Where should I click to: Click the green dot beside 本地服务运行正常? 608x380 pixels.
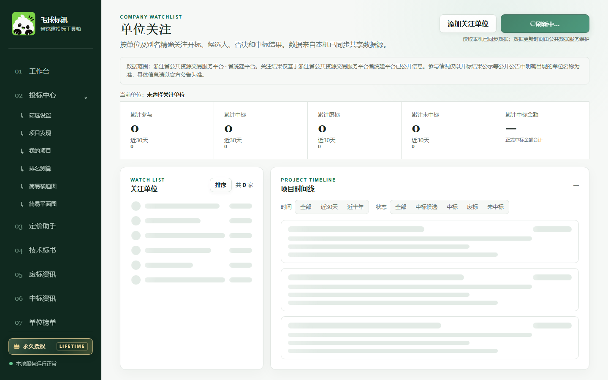tap(11, 364)
